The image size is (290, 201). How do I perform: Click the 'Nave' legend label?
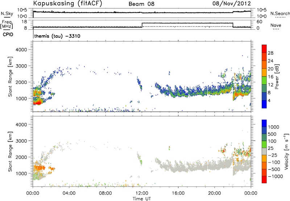[x=275, y=25]
